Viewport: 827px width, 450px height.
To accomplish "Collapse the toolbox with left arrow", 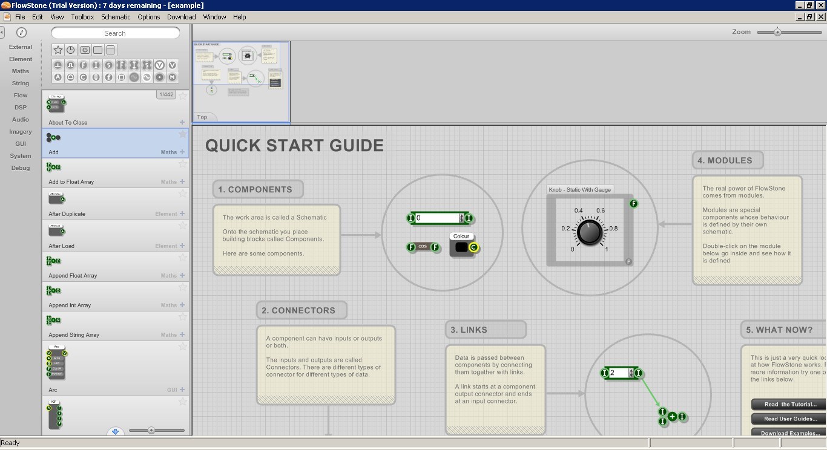I will coord(2,32).
